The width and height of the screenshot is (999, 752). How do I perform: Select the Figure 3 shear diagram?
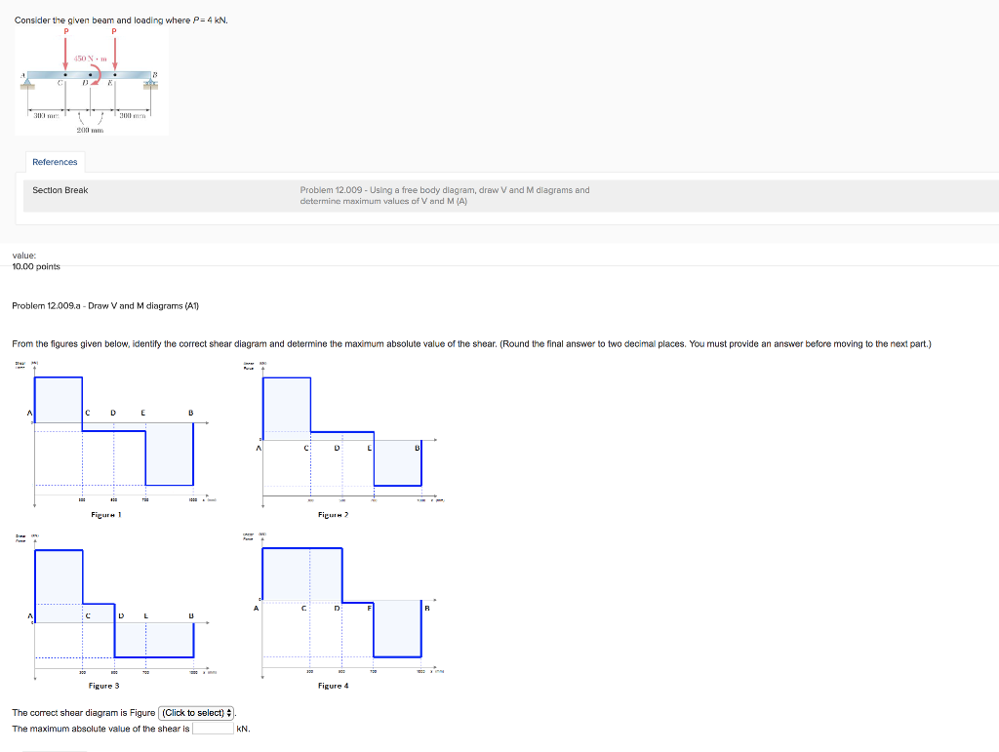116,607
